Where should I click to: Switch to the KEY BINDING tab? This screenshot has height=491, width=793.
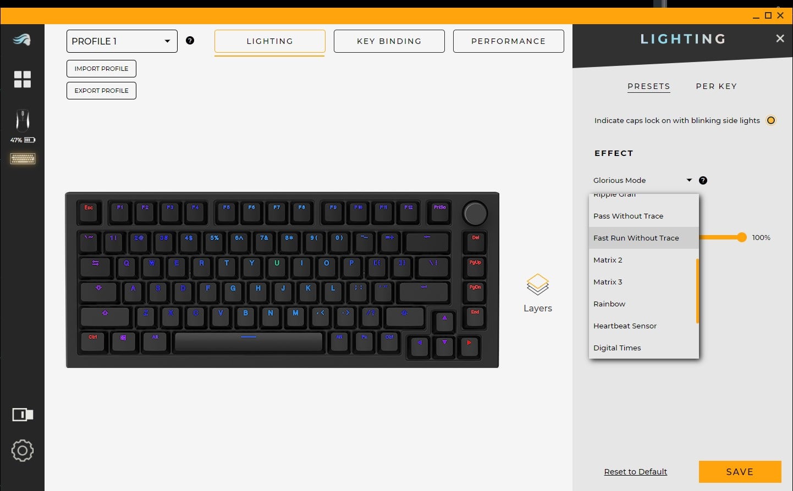click(389, 41)
